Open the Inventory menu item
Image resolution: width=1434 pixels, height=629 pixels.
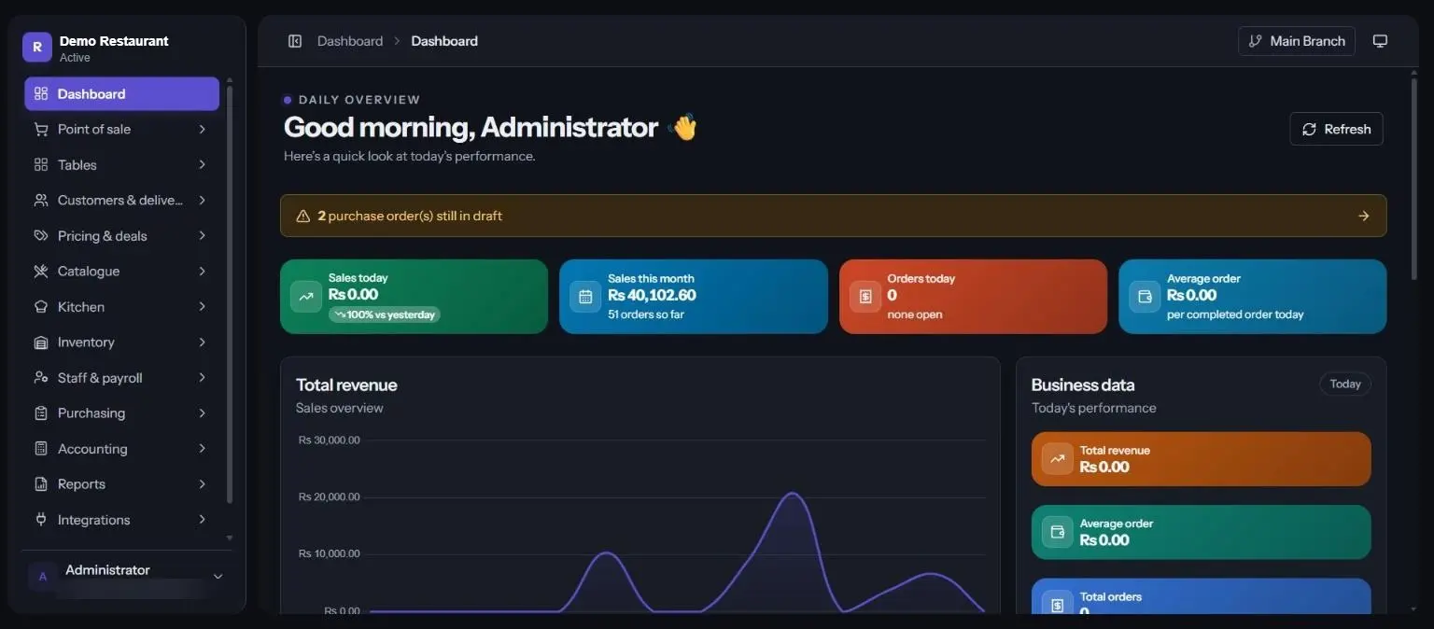coord(121,342)
